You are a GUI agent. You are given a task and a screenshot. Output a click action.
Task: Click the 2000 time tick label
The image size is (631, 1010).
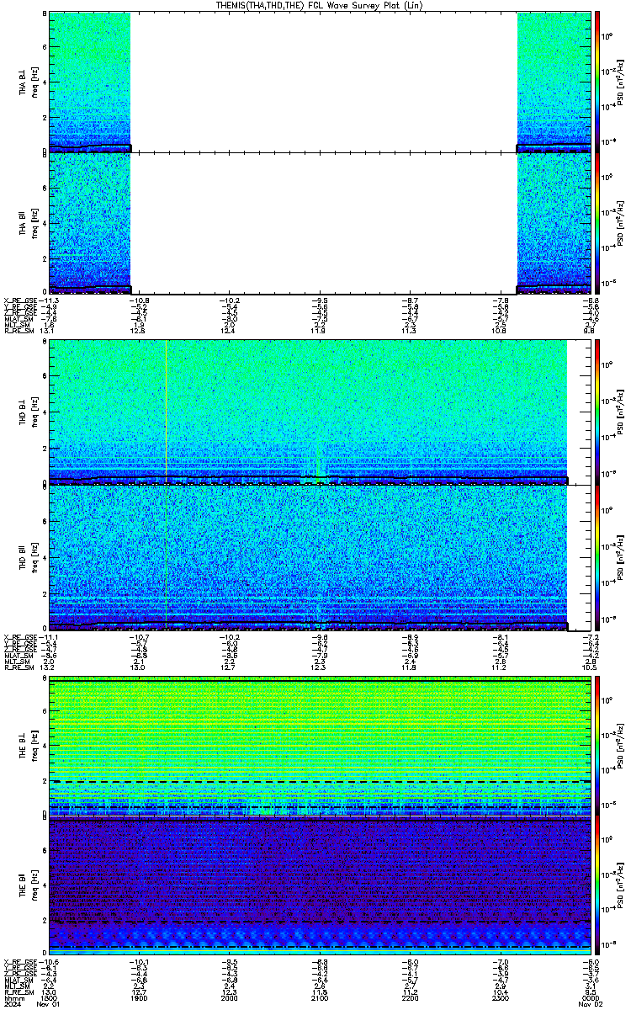[x=229, y=998]
